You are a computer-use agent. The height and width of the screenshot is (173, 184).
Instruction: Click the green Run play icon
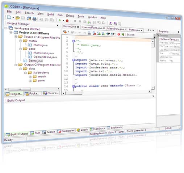pos(60,20)
